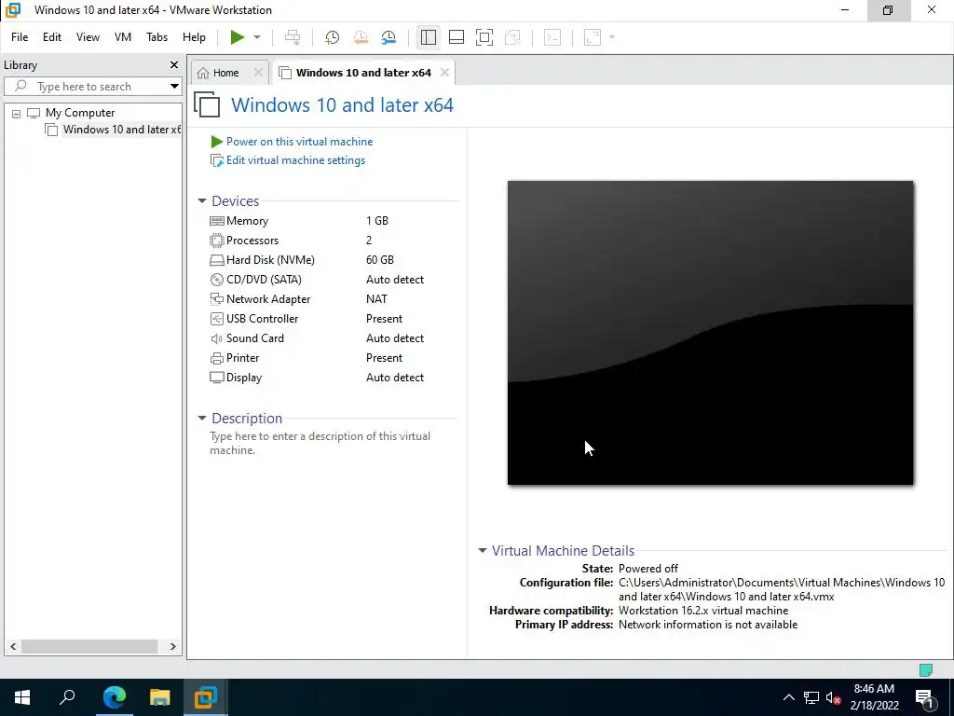Close the Windows 10 and later x64 tab
Viewport: 954px width, 716px height.
point(444,73)
